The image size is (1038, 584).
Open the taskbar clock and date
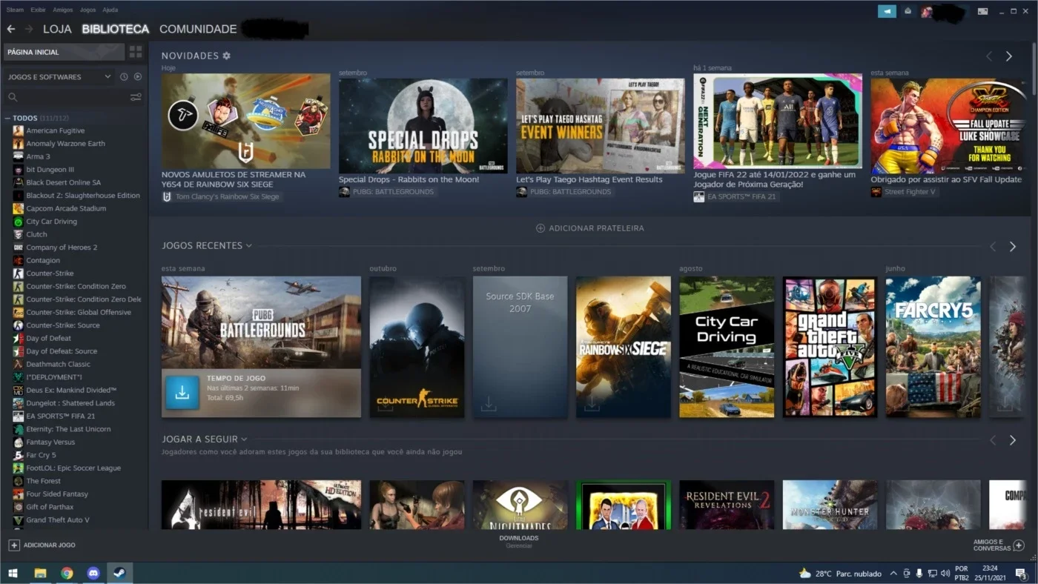[x=990, y=573]
